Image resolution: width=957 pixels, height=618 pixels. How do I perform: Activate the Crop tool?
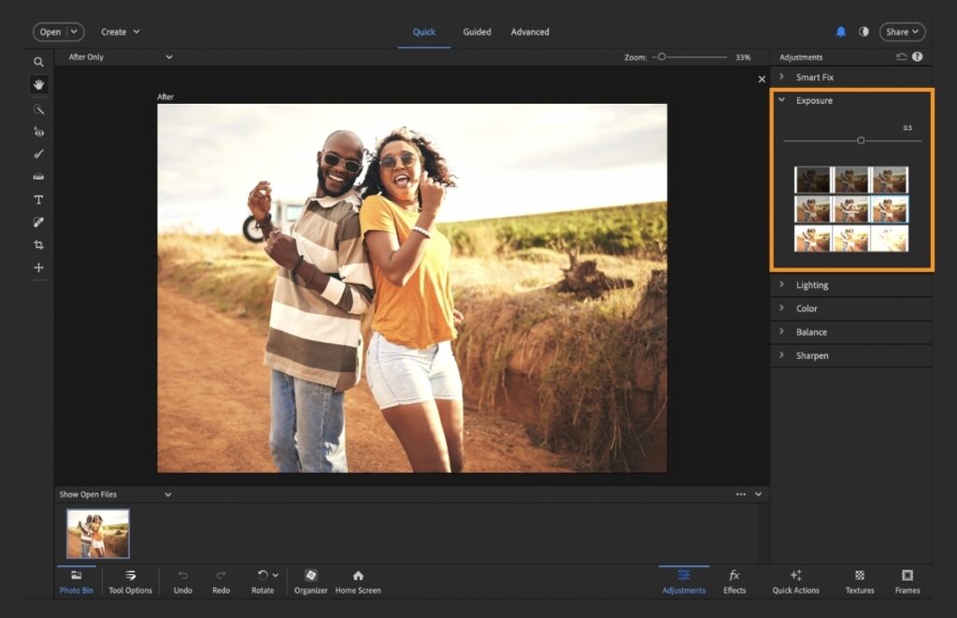coord(39,244)
